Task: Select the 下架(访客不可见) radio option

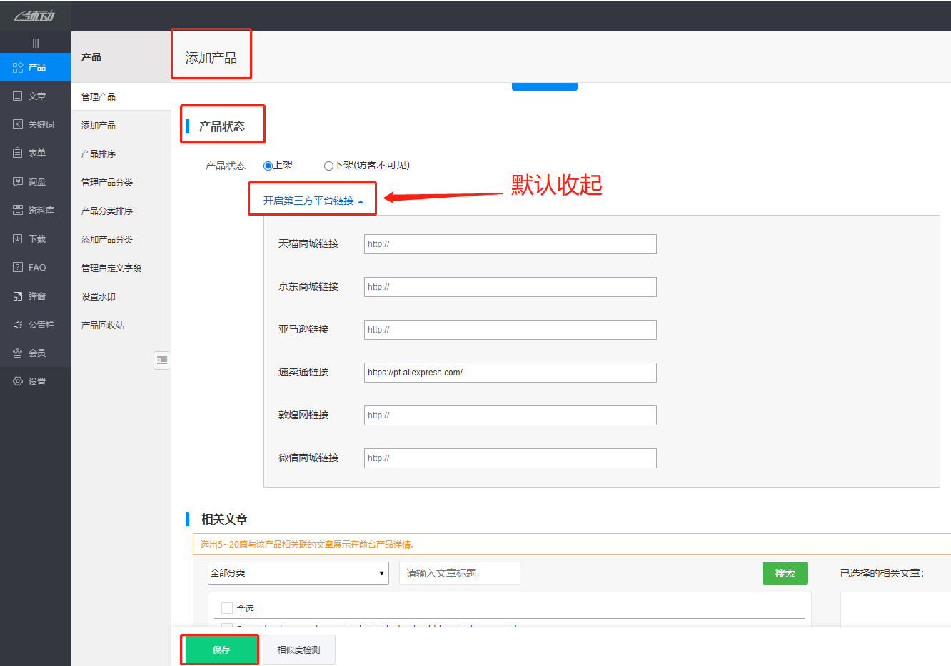Action: [x=328, y=166]
